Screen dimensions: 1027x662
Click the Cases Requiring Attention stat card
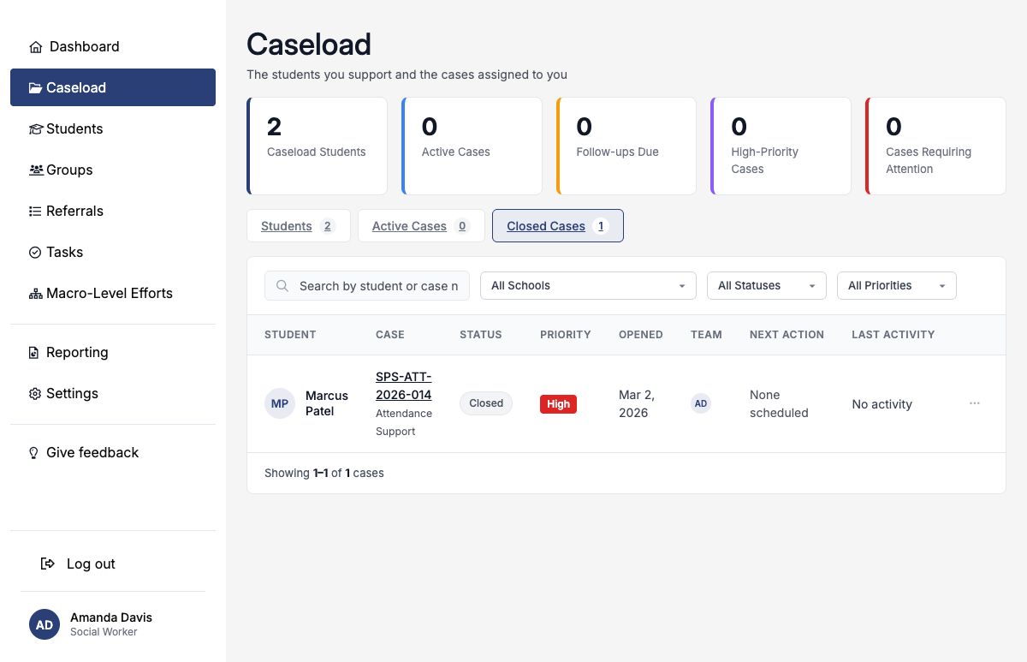(x=935, y=146)
